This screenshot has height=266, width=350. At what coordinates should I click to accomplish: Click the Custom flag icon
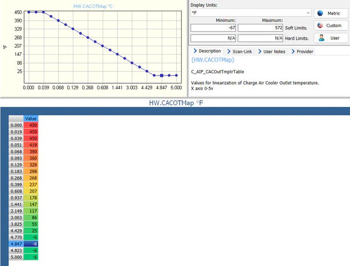(320, 26)
